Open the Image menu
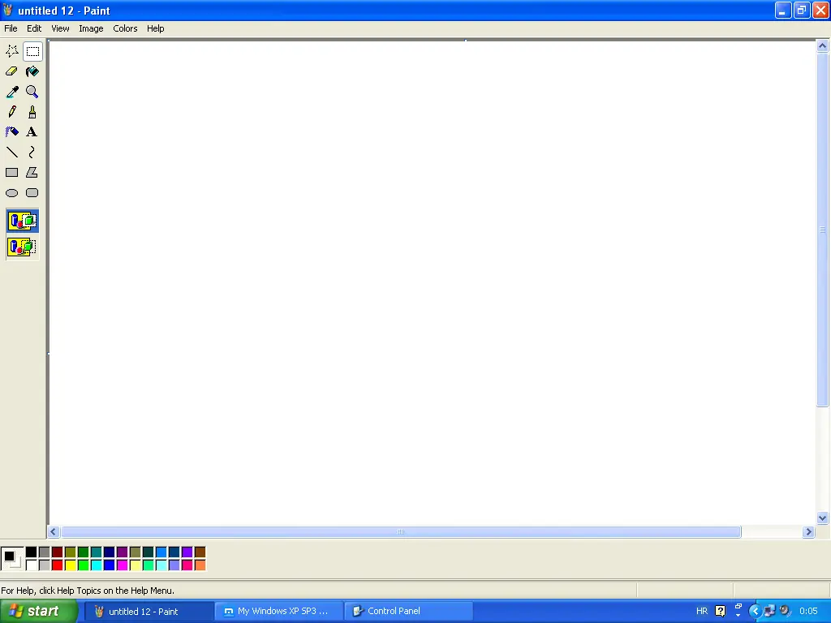831x623 pixels. pyautogui.click(x=91, y=28)
